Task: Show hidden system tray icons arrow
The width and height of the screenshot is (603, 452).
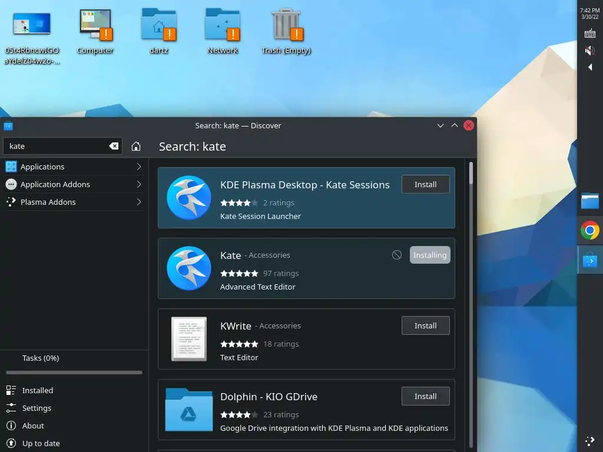Action: (590, 67)
